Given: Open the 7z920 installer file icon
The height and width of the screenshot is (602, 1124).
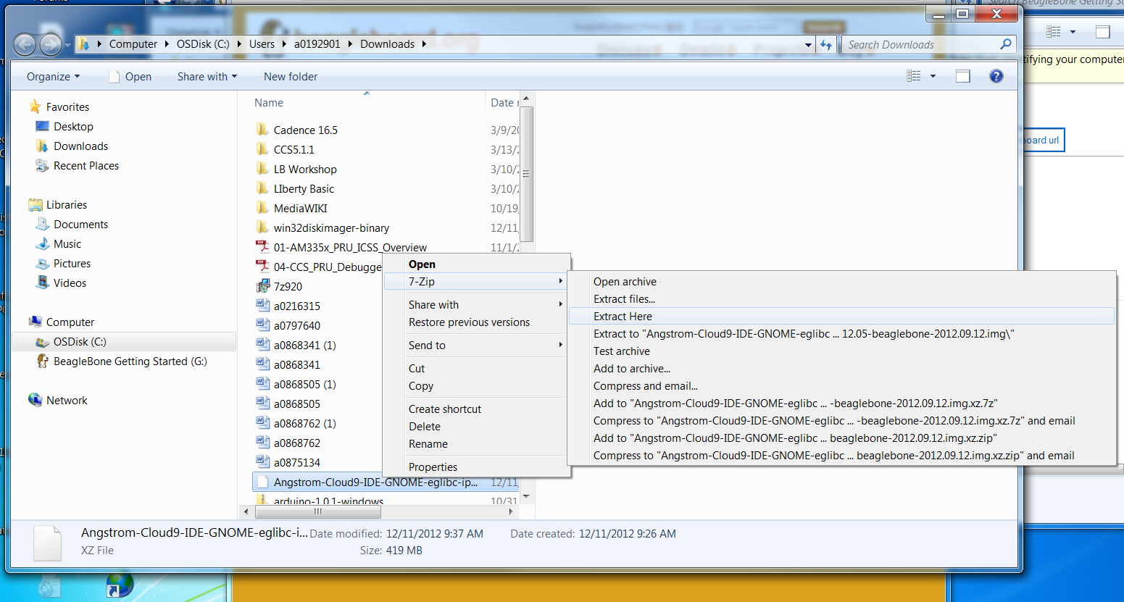Looking at the screenshot, I should tap(262, 286).
